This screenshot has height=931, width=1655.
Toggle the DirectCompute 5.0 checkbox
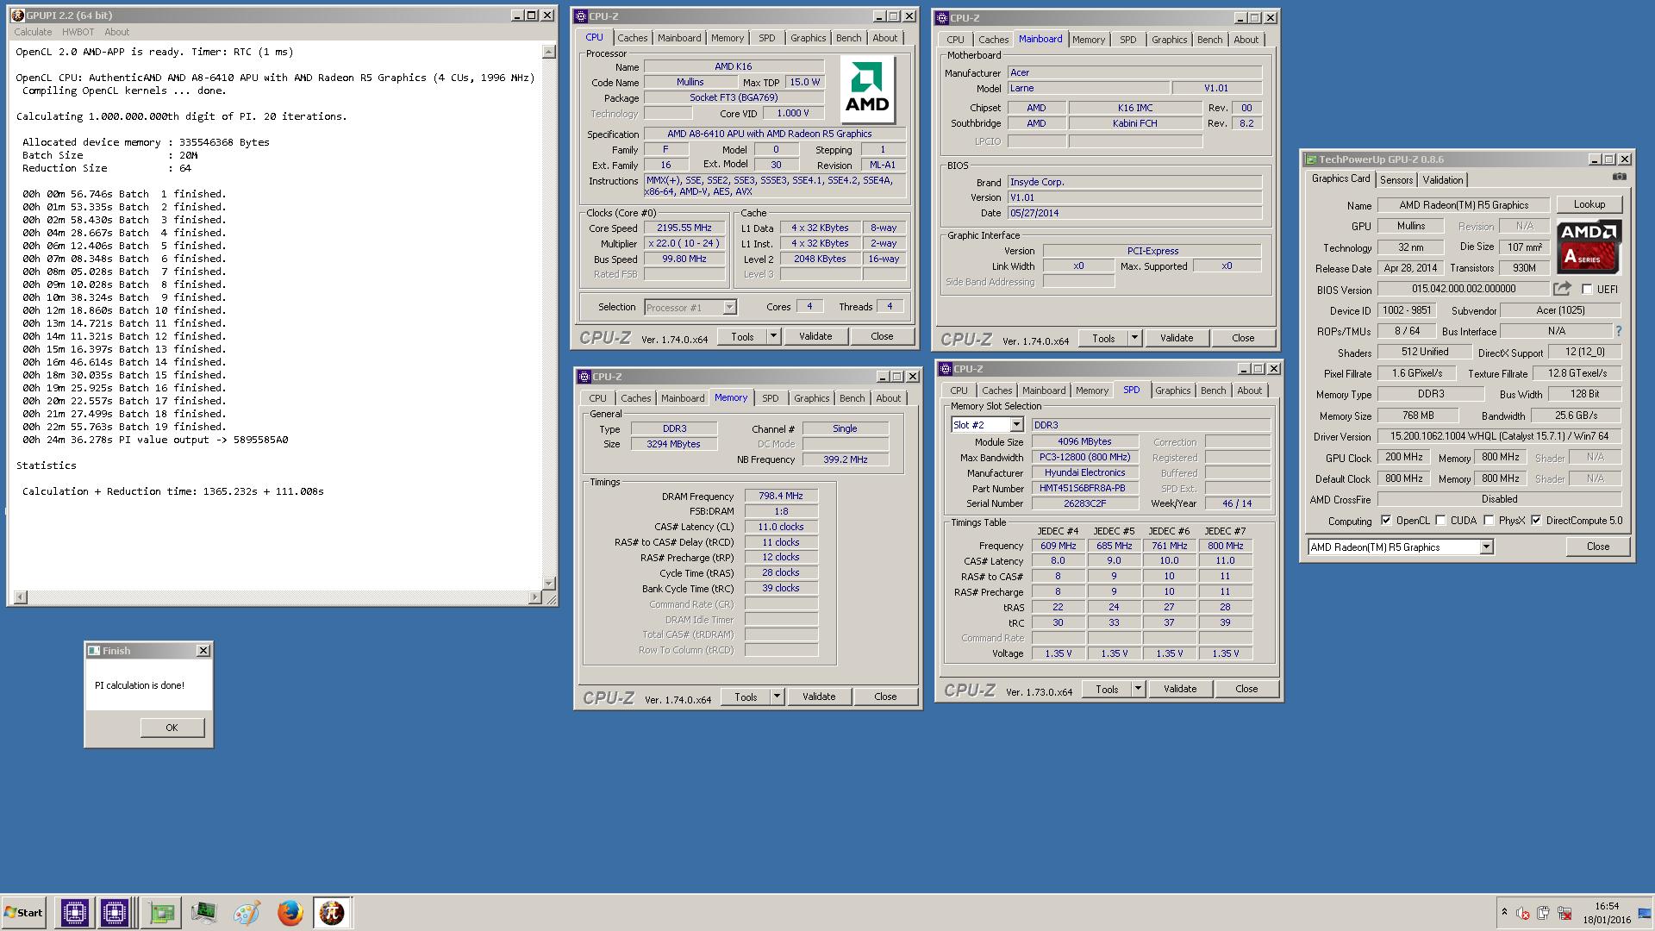1536,521
